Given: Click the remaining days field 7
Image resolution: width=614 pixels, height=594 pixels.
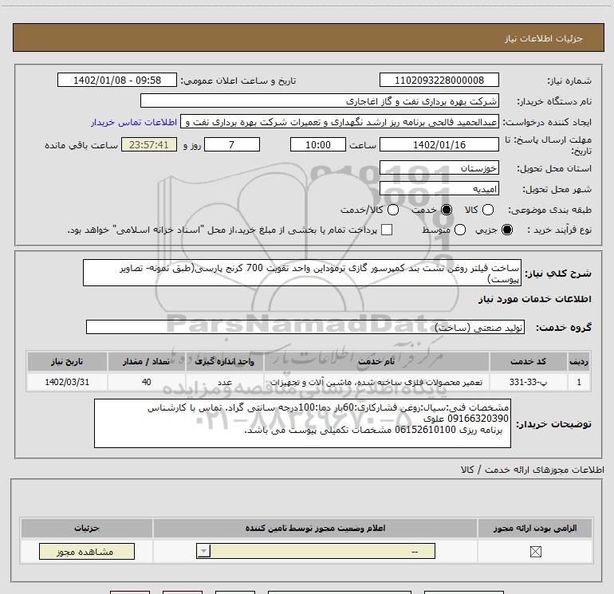Looking at the screenshot, I should [x=232, y=144].
